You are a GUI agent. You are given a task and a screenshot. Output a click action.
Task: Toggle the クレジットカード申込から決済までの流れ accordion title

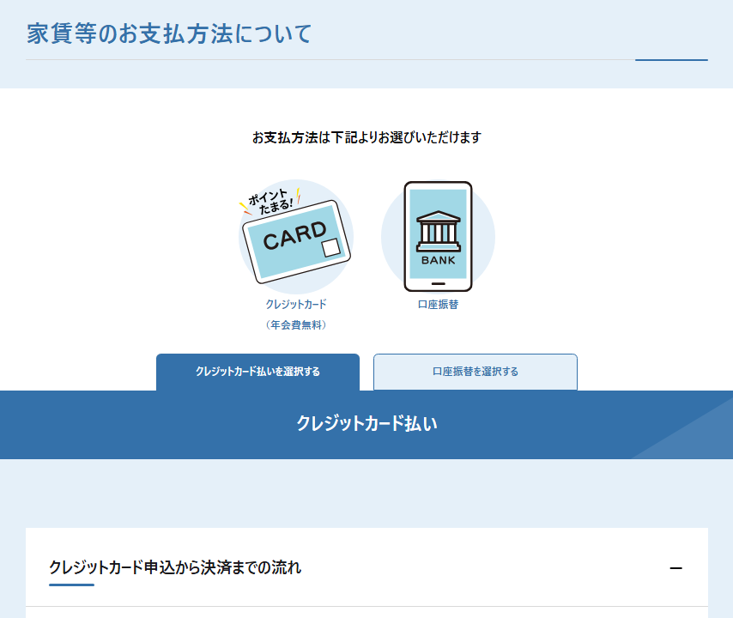[x=176, y=567]
